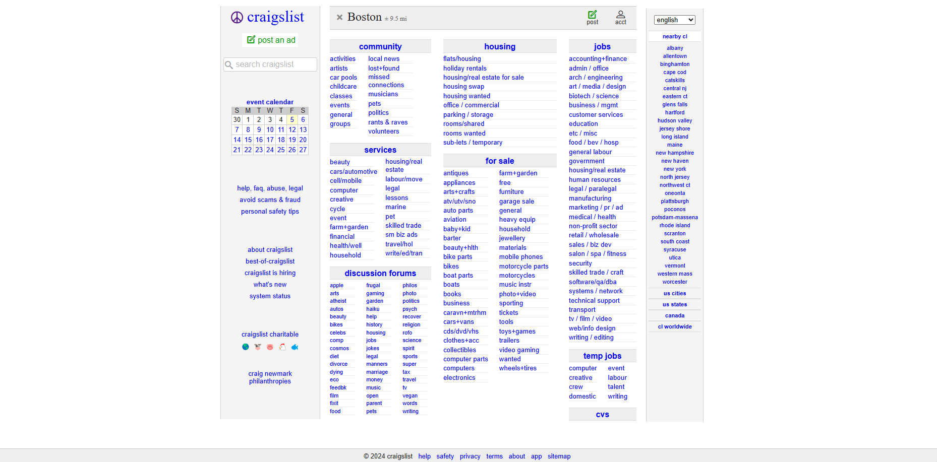This screenshot has width=937, height=462.
Task: Click the blue fish icon in the charitable row
Action: pyautogui.click(x=295, y=347)
